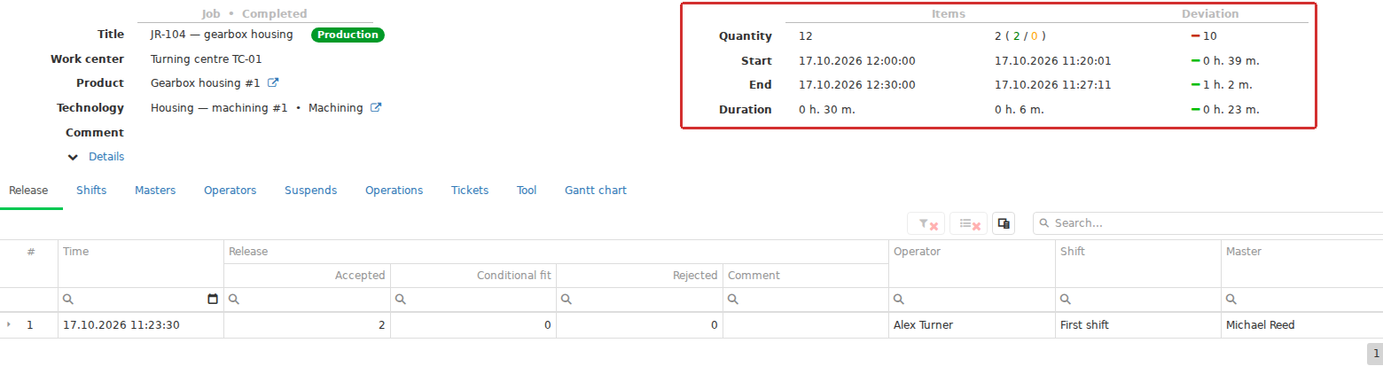Click the Gearbox housing #1 product text
Image resolution: width=1383 pixels, height=374 pixels.
[x=206, y=83]
